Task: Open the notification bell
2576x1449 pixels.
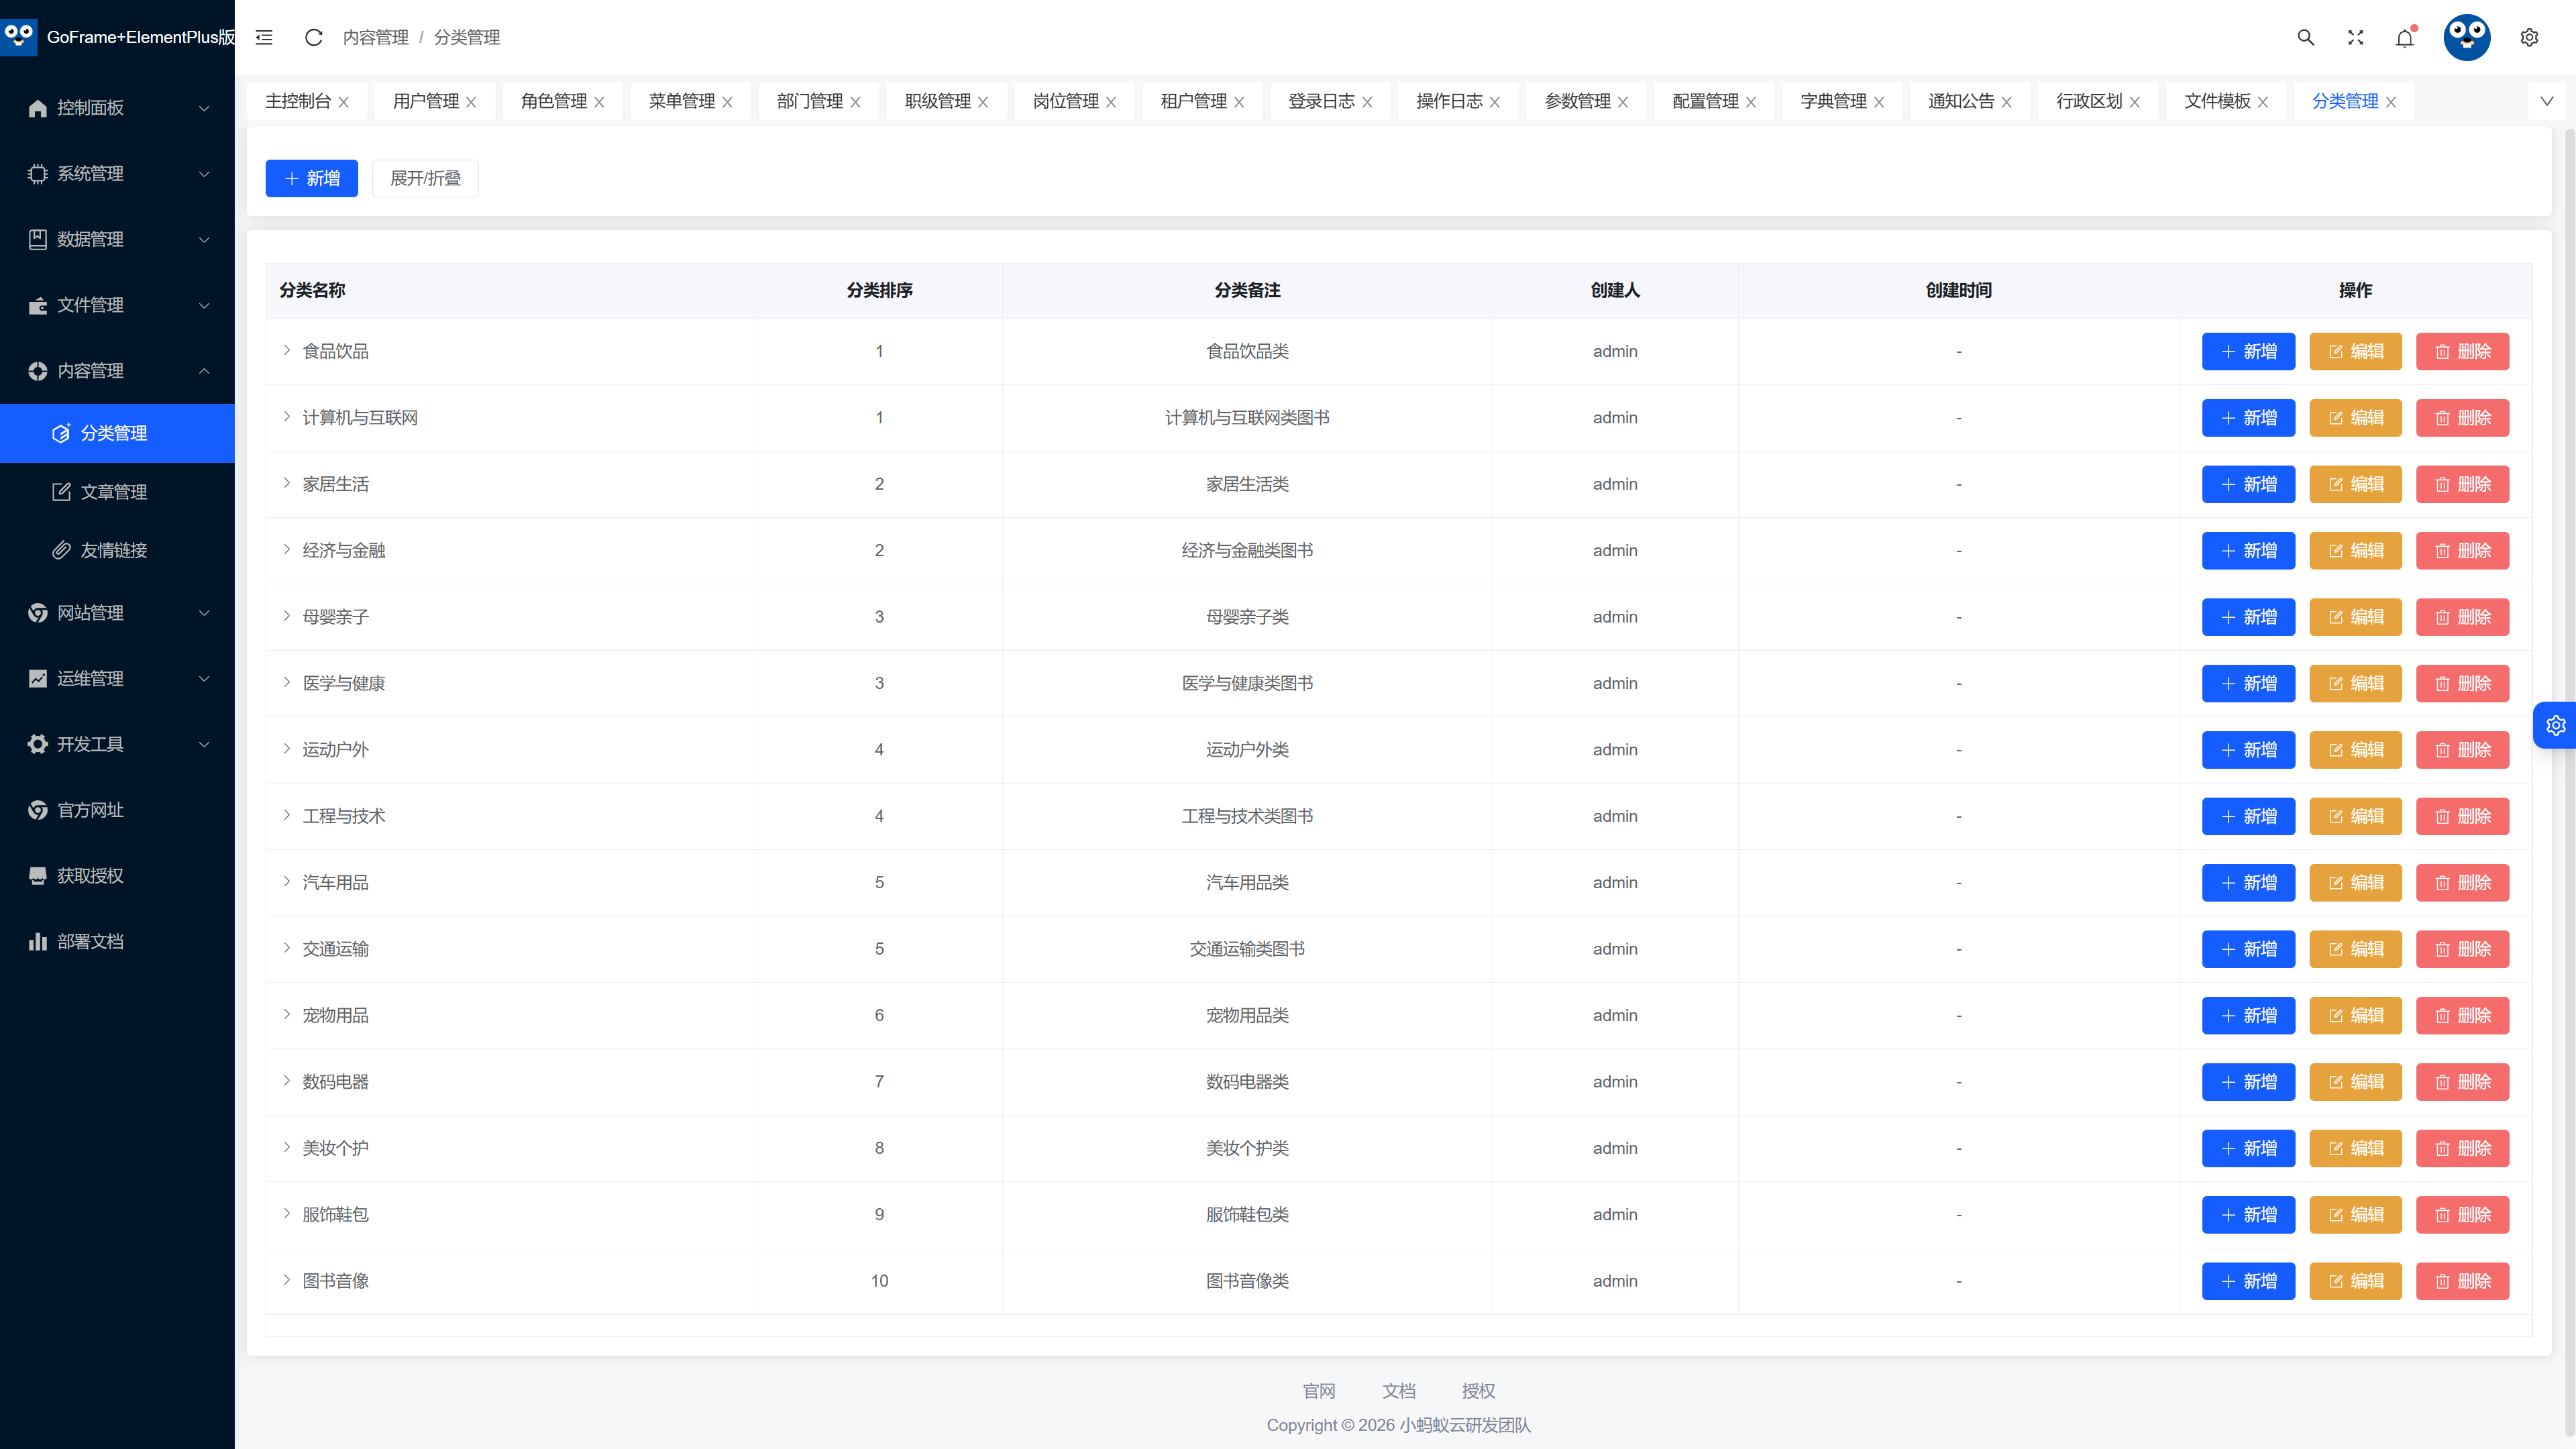Action: point(2405,37)
